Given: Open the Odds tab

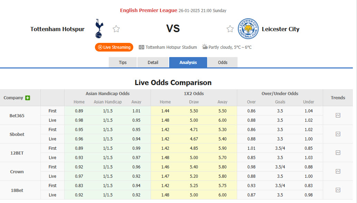Looking at the screenshot, I should click(x=222, y=62).
